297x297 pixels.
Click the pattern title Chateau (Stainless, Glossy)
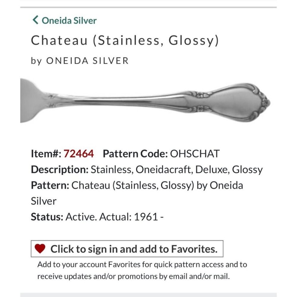125,41
